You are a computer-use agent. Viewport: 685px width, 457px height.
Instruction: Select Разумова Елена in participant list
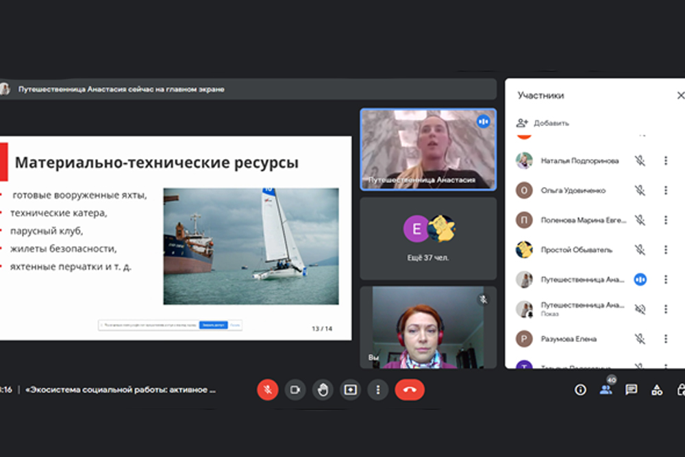pyautogui.click(x=569, y=339)
